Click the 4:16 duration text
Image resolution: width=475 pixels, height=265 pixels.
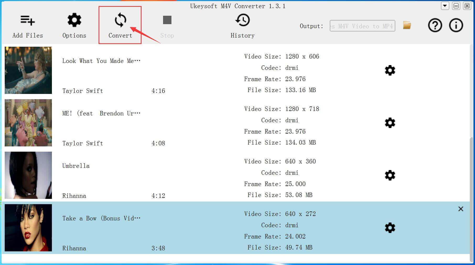pos(158,91)
